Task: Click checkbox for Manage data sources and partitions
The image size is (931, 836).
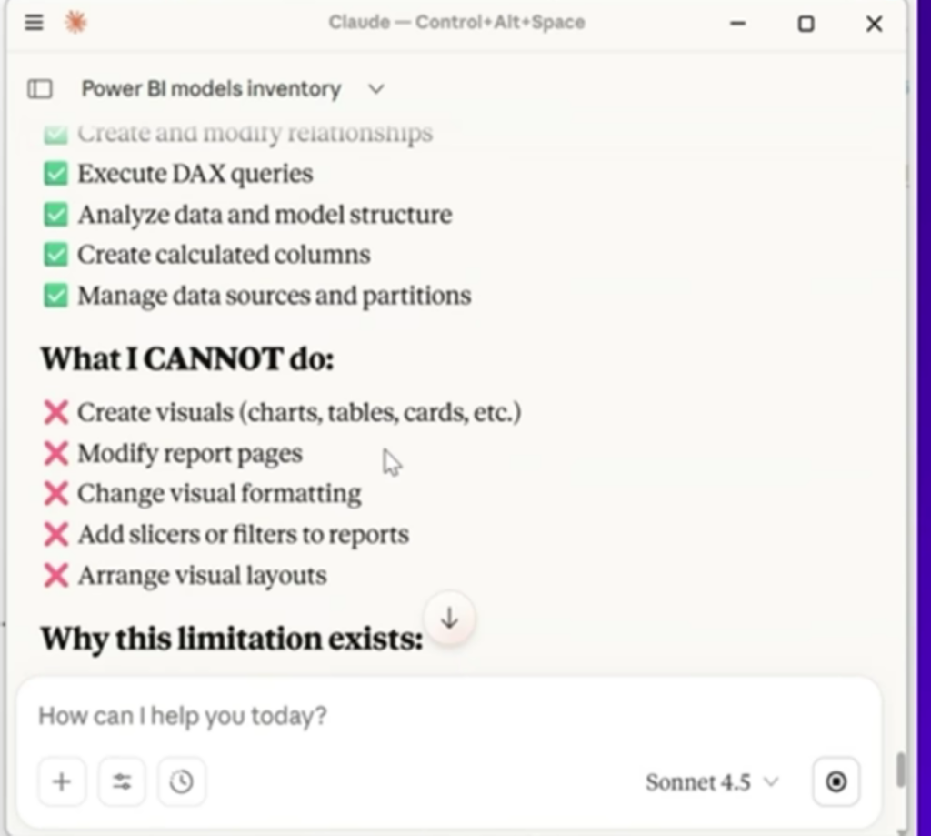Action: tap(56, 296)
